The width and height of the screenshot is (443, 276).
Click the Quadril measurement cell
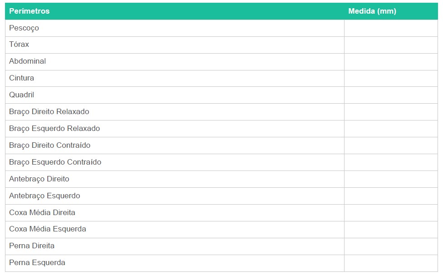coord(391,95)
